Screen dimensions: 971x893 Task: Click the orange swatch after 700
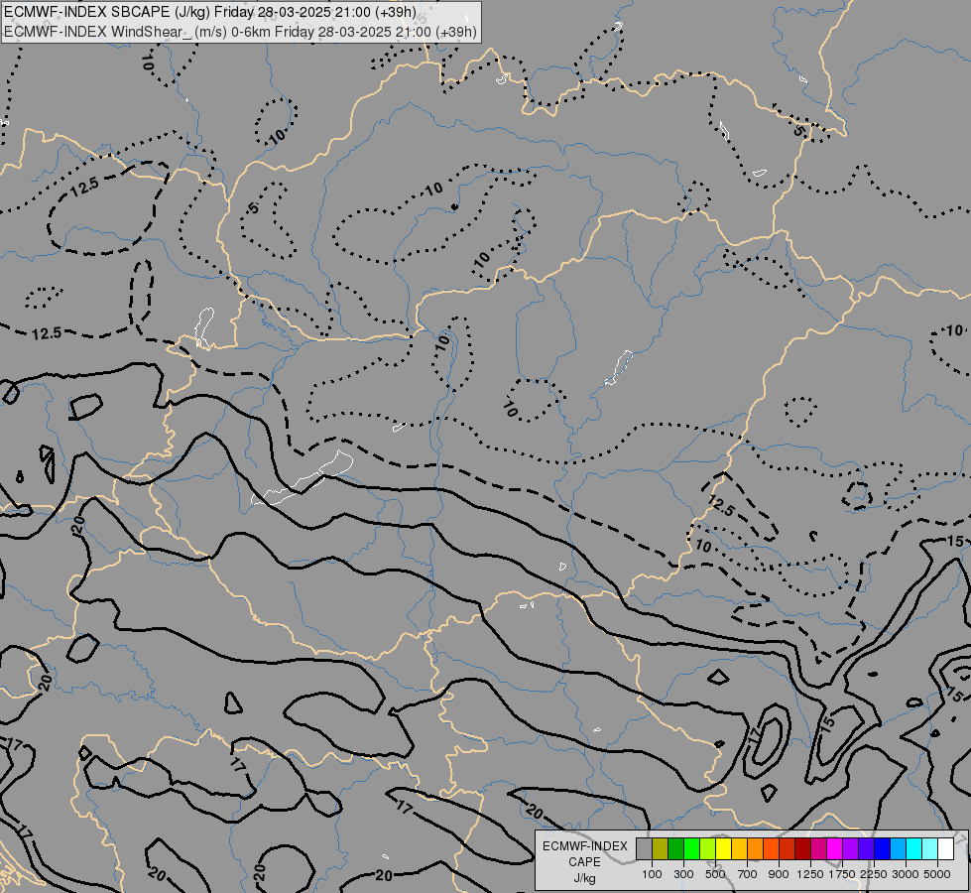(756, 848)
